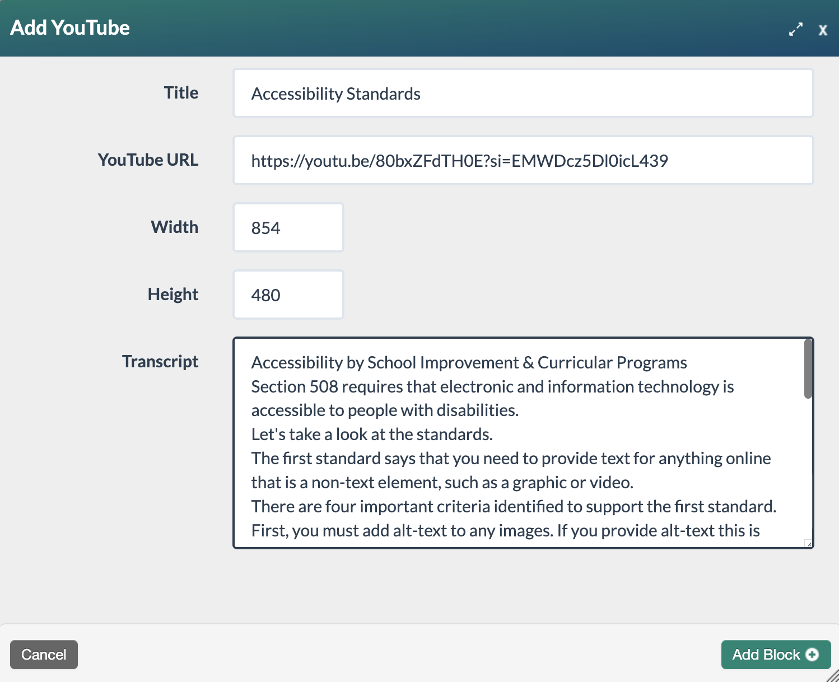Screen dimensions: 839x682
Task: Click the Title label
Action: [181, 93]
